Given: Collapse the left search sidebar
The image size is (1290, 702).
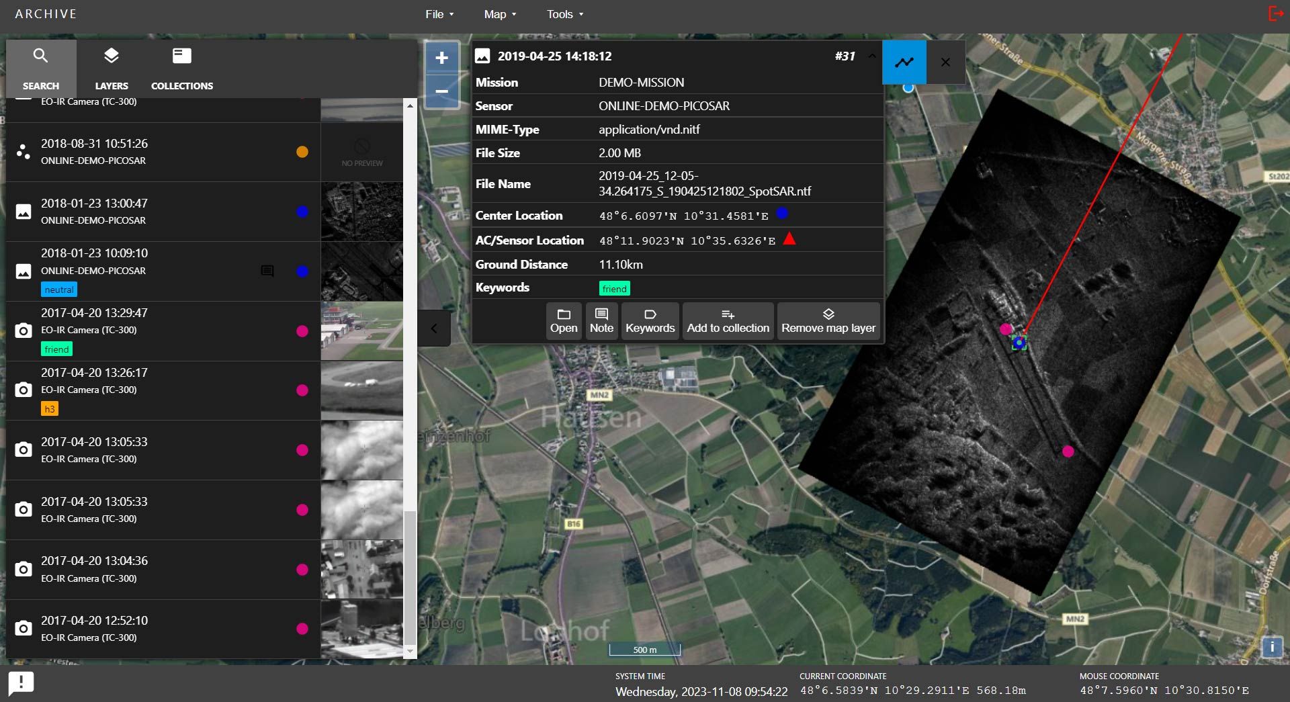Looking at the screenshot, I should [434, 328].
